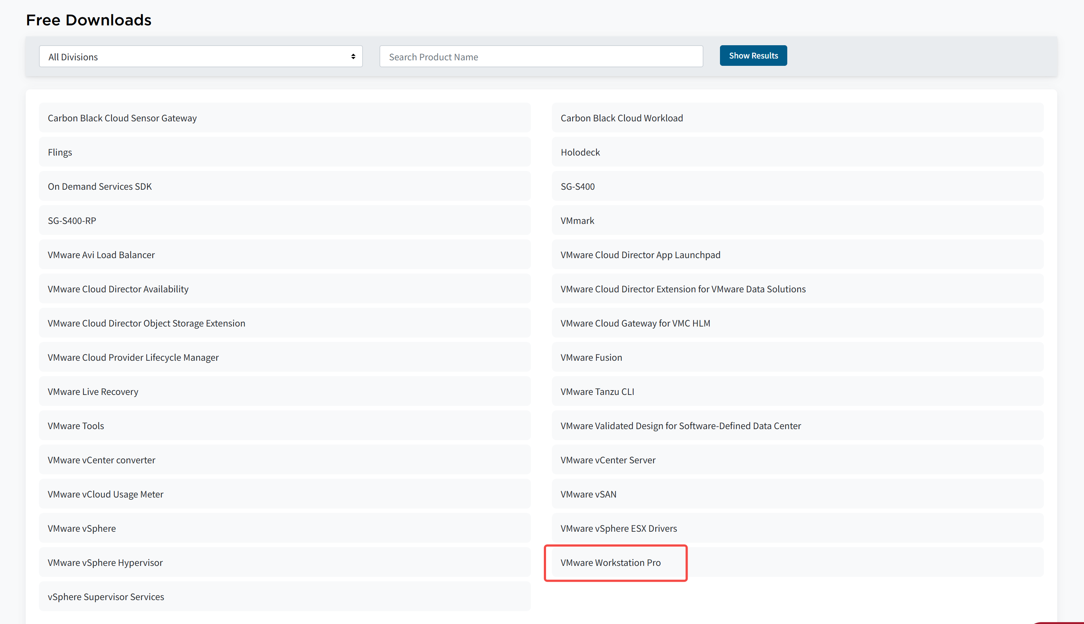Open On Demand Services SDK
Image resolution: width=1084 pixels, height=624 pixels.
tap(285, 186)
